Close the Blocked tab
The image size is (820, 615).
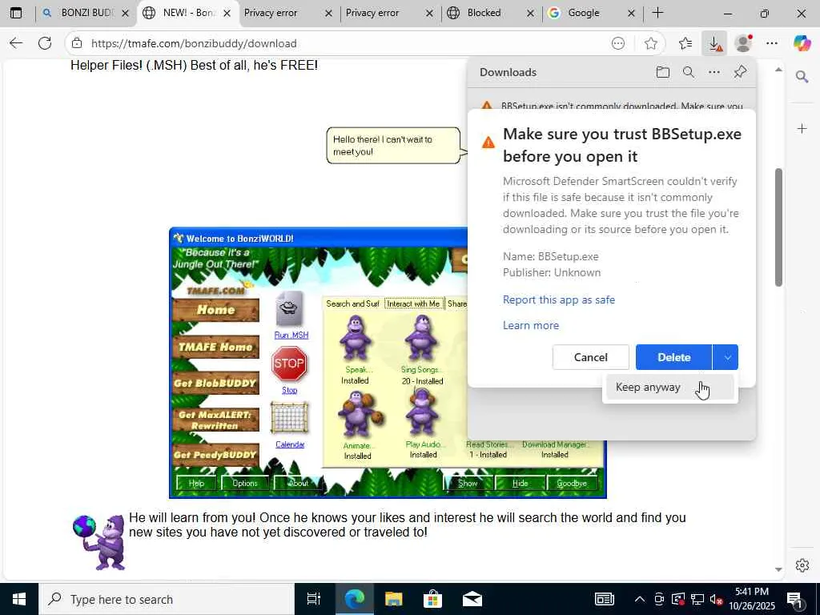(530, 14)
